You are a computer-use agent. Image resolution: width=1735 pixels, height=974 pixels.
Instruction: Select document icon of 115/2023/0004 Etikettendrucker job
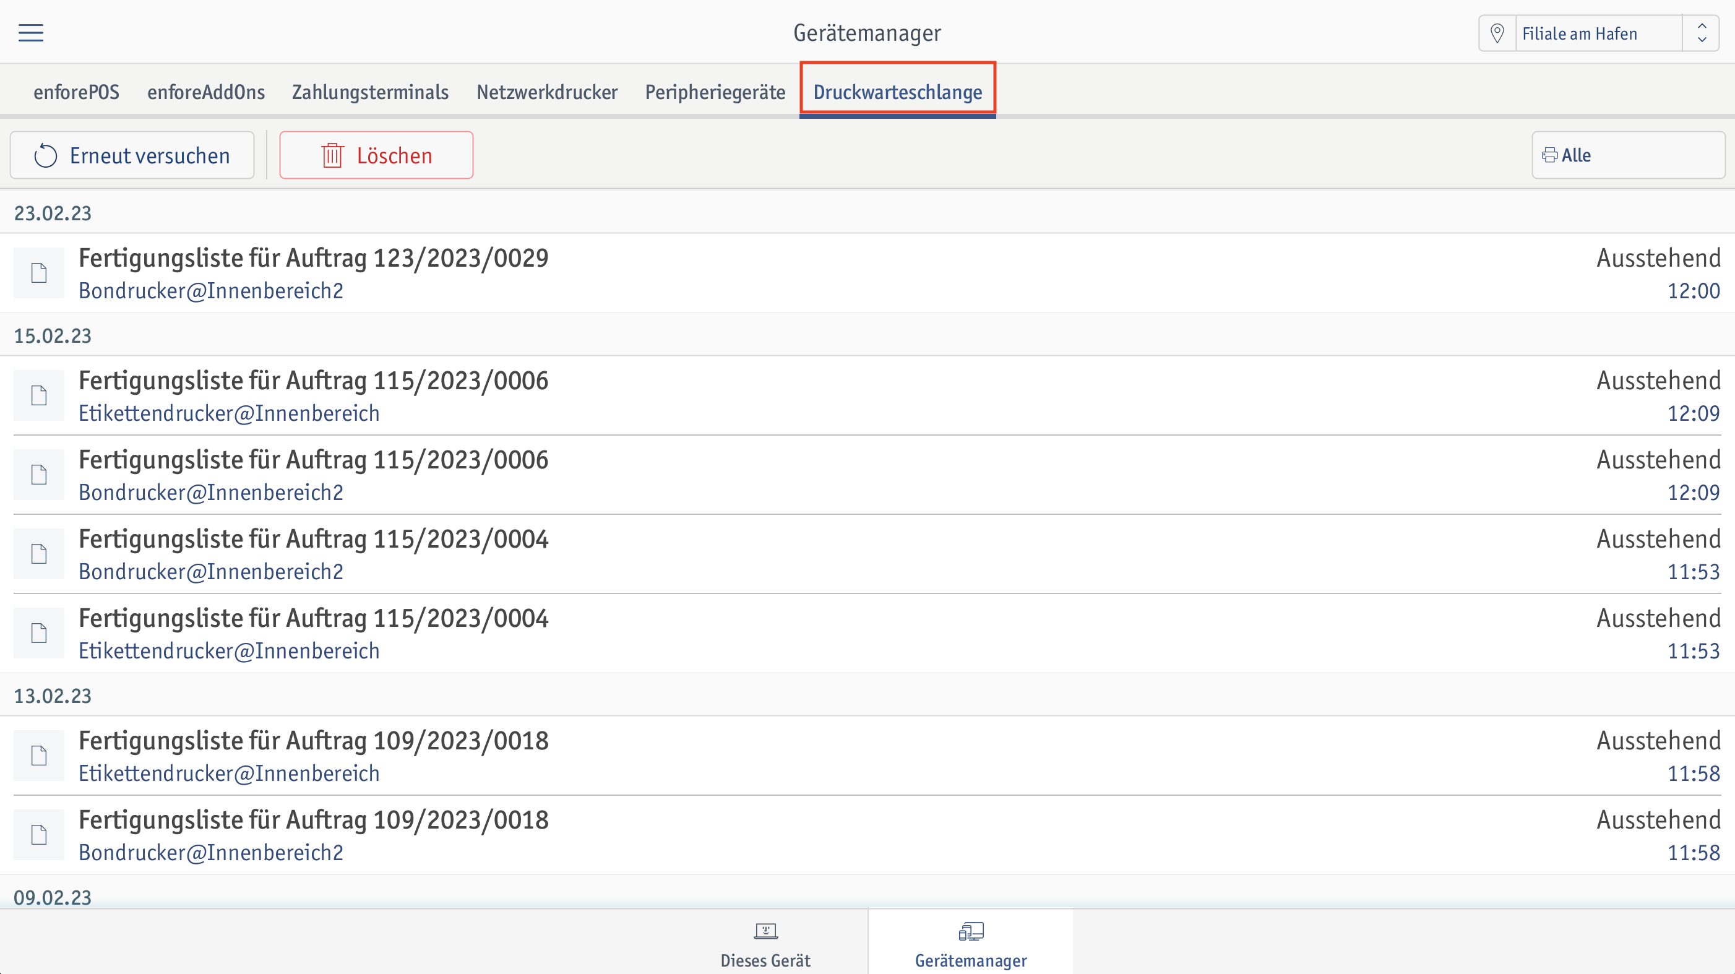[x=39, y=633]
